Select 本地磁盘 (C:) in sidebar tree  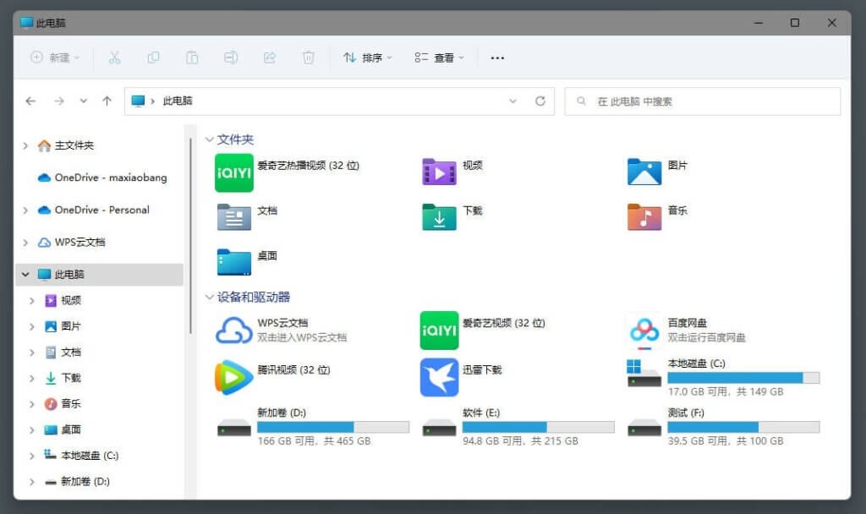coord(90,456)
